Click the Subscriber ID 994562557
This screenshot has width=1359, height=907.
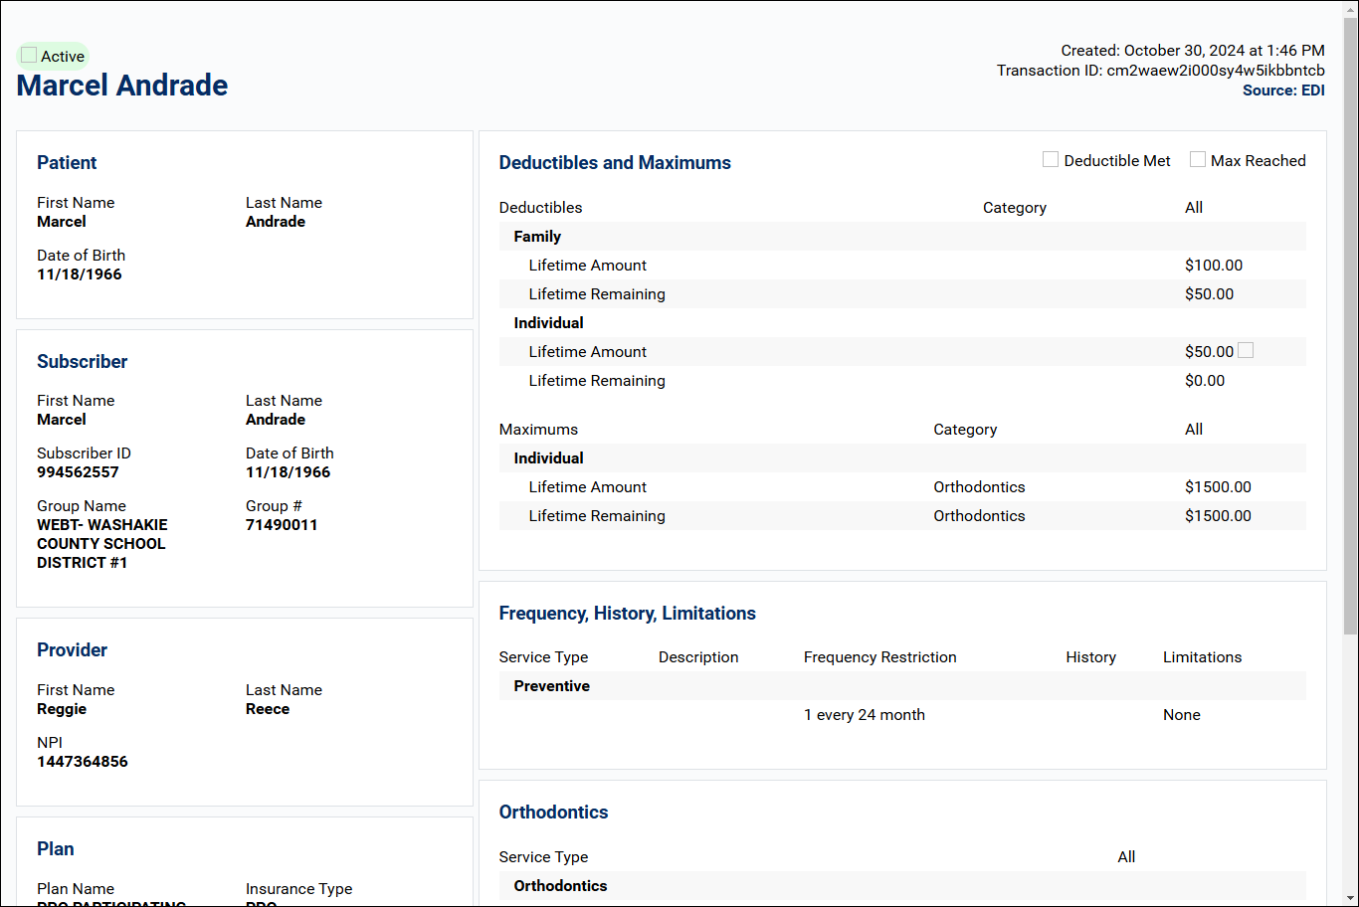(78, 471)
